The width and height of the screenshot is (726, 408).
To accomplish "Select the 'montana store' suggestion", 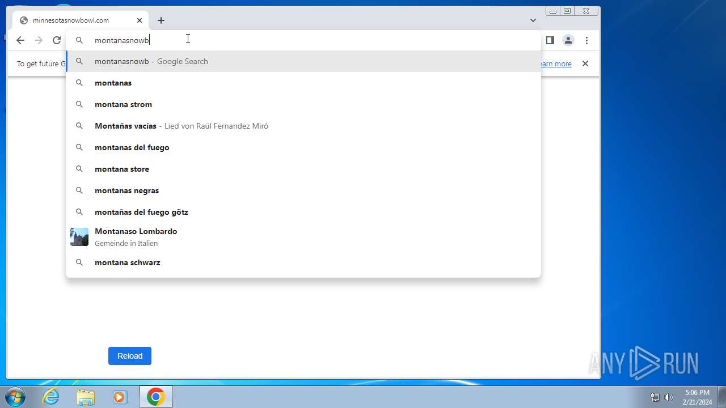I will click(x=303, y=169).
